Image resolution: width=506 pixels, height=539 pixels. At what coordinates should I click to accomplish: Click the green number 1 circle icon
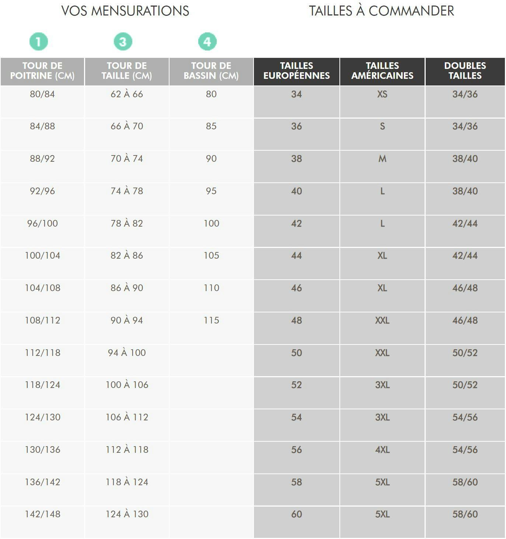[x=39, y=42]
